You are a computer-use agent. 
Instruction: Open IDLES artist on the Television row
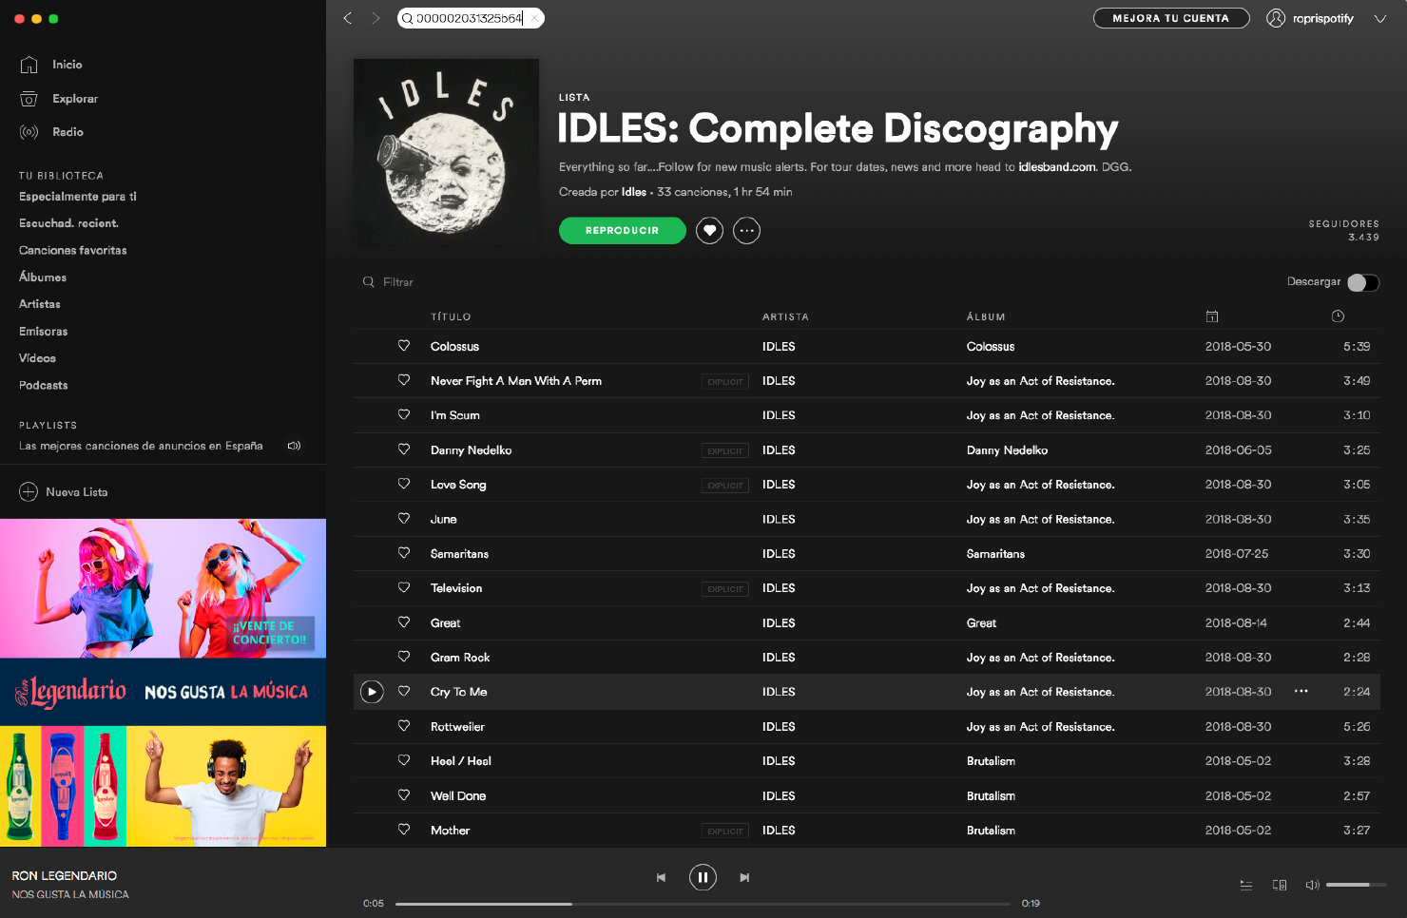pos(779,588)
